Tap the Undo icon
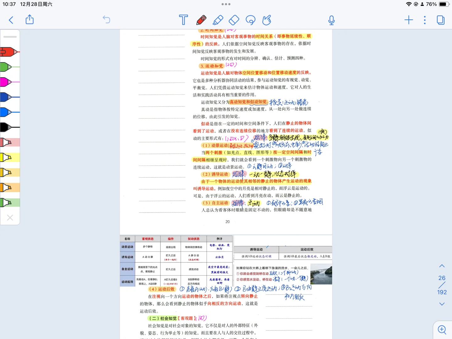This screenshot has width=452, height=339. pos(106,19)
